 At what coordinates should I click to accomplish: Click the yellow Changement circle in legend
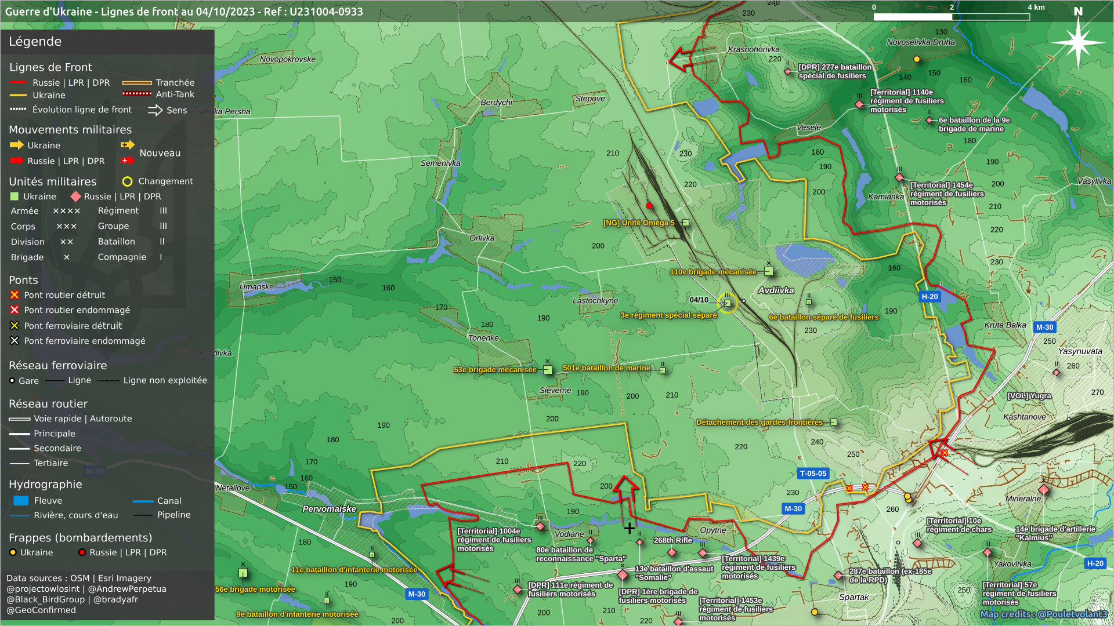pyautogui.click(x=128, y=182)
